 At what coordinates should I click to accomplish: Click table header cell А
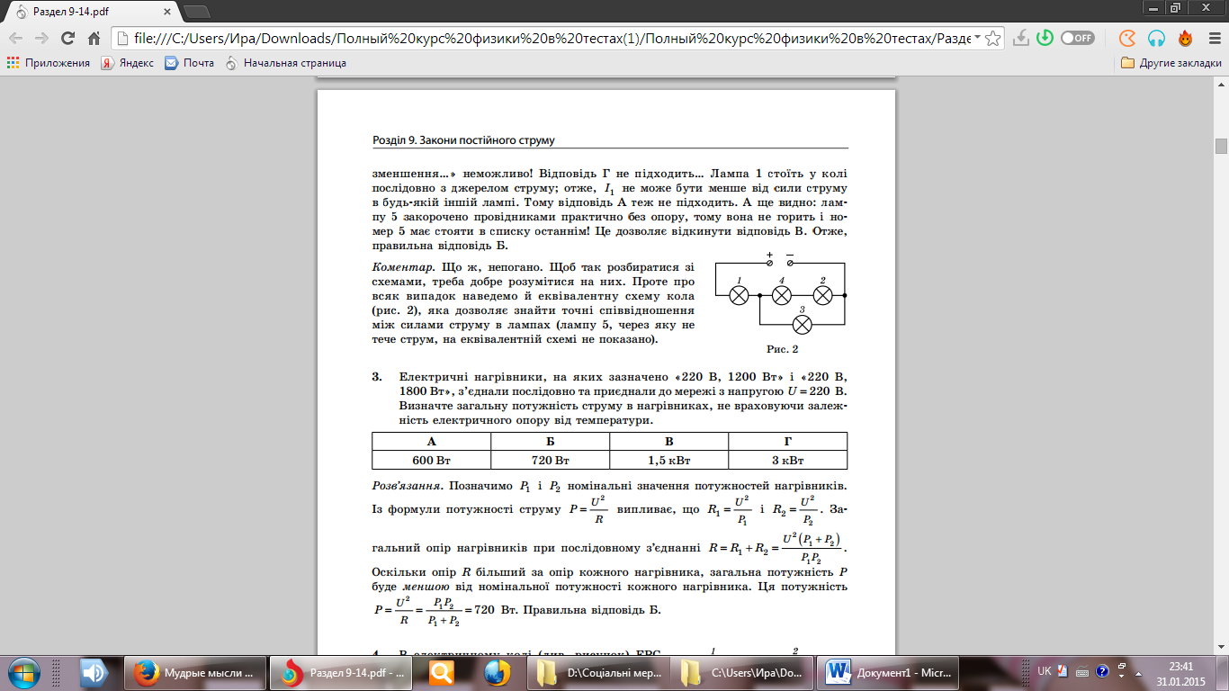click(432, 442)
